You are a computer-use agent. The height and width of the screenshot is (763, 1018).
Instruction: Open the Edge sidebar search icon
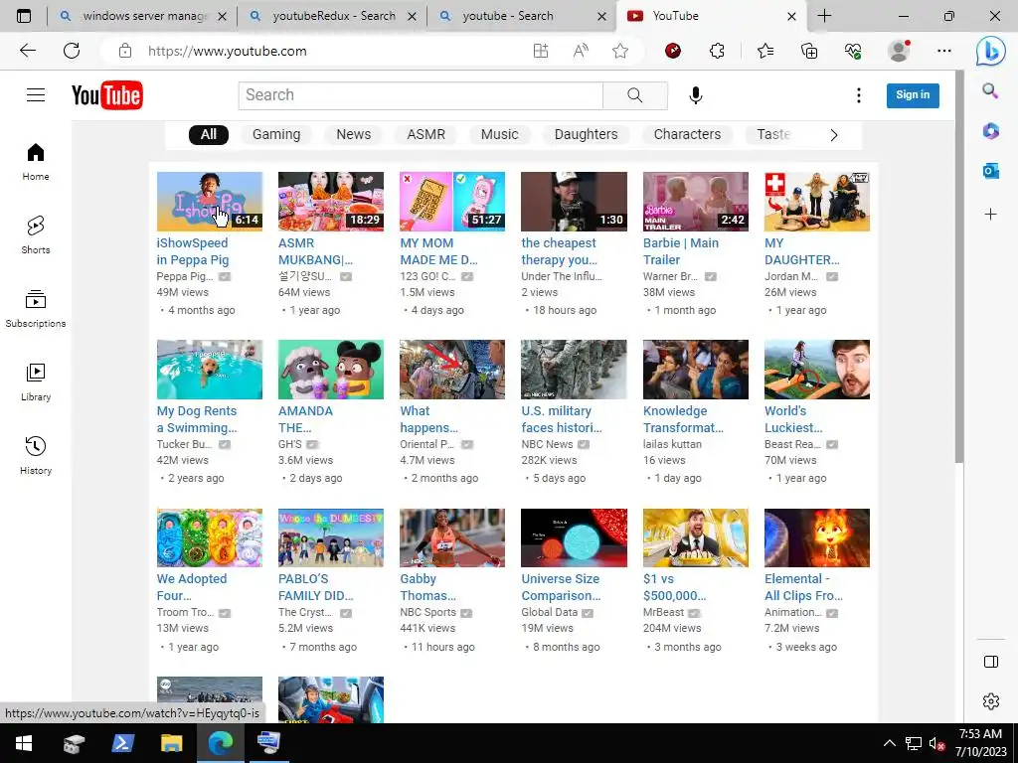tap(990, 90)
